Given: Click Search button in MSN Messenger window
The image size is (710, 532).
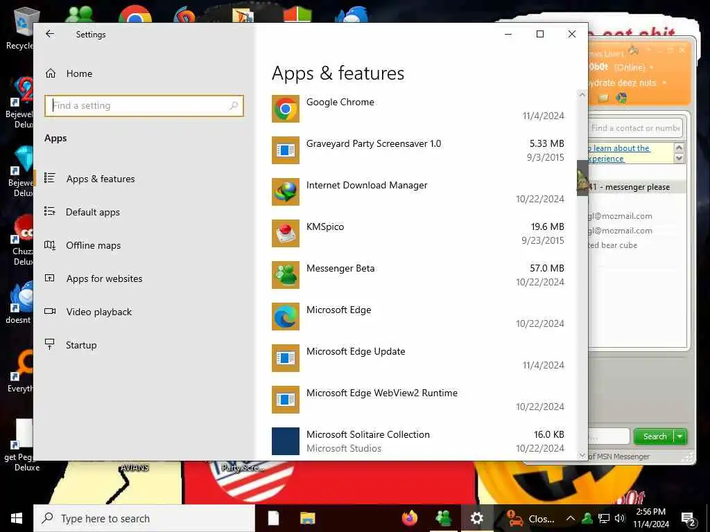Looking at the screenshot, I should [655, 436].
